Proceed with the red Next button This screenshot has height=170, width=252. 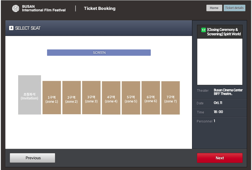pyautogui.click(x=220, y=158)
